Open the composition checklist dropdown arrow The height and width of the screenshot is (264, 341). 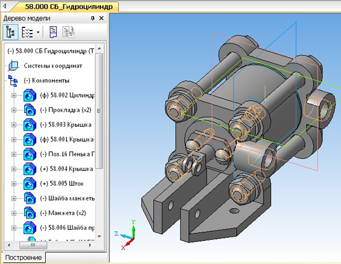pyautogui.click(x=38, y=32)
